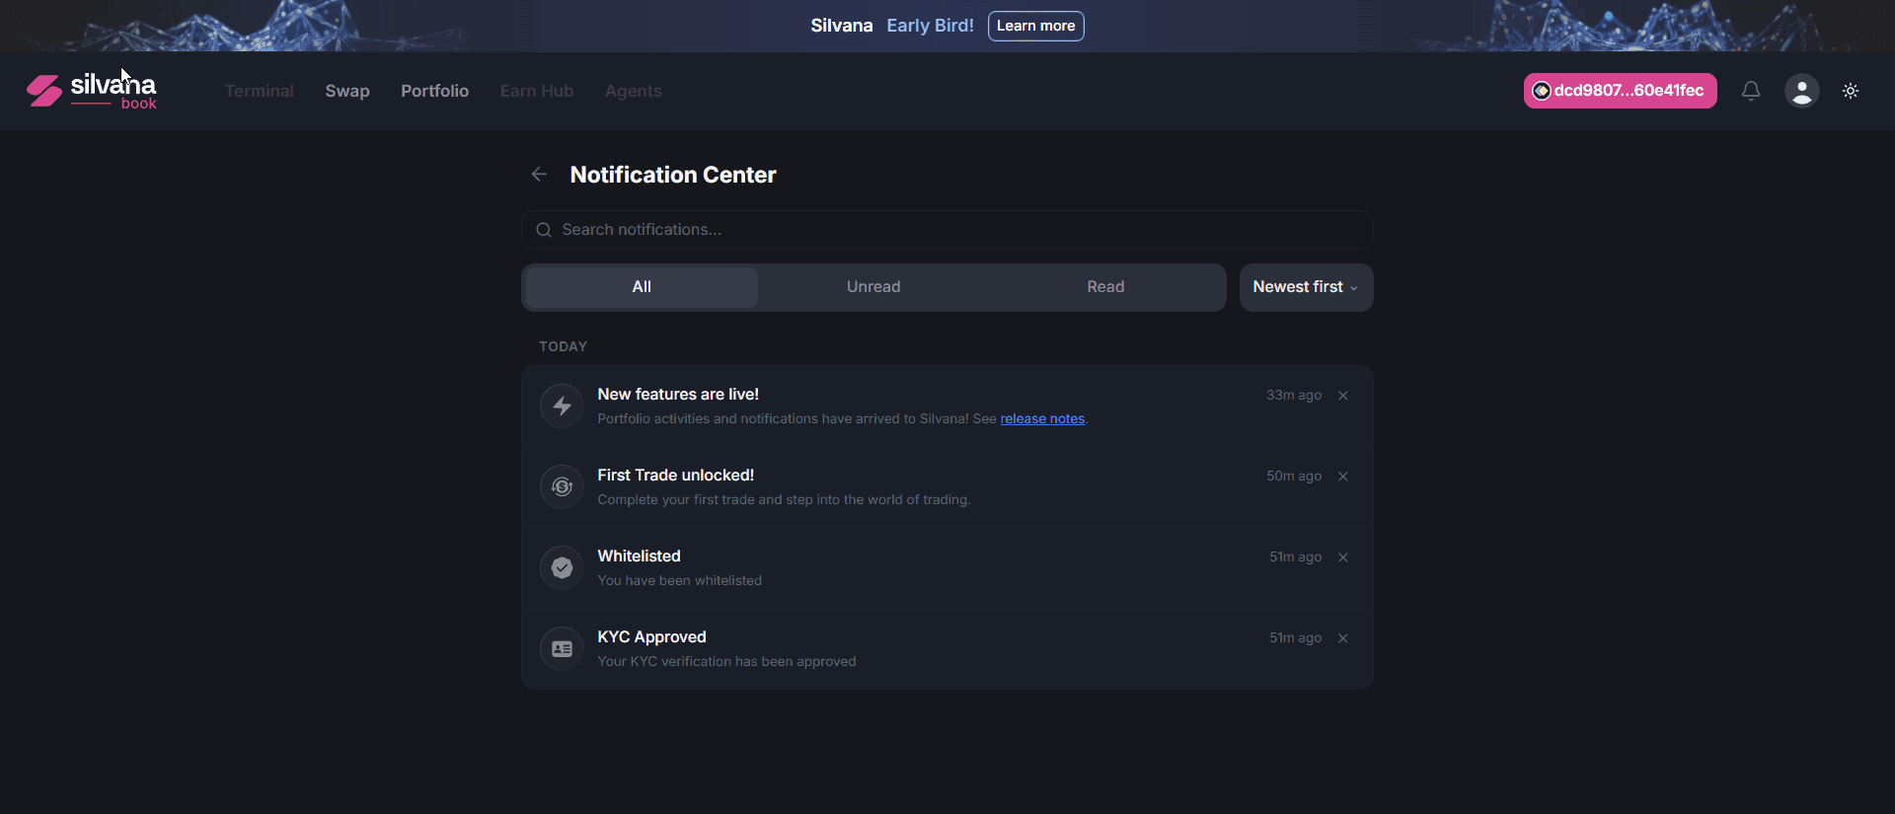1895x814 pixels.
Task: Switch to the Unread tab
Action: [873, 287]
